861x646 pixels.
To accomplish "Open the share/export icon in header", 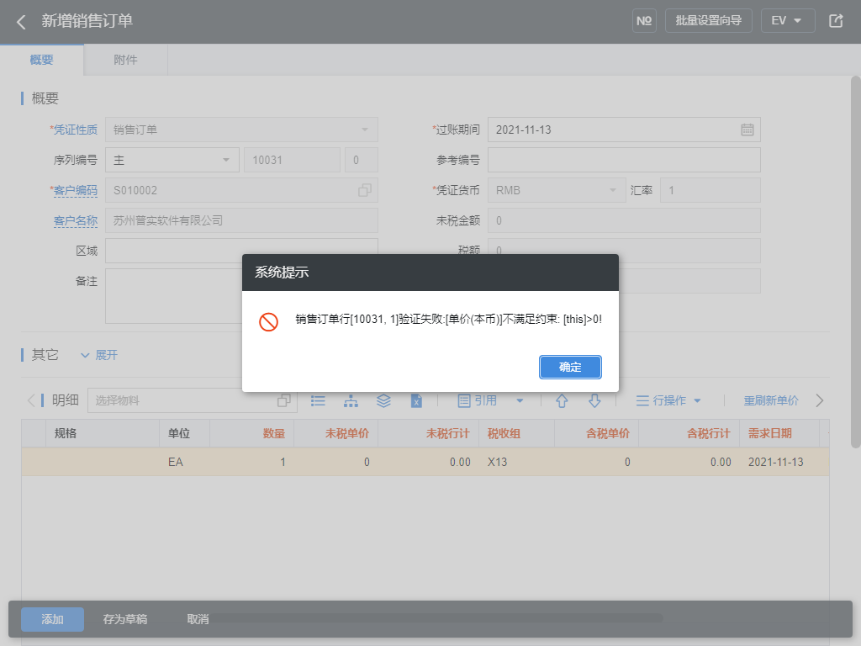I will click(836, 21).
